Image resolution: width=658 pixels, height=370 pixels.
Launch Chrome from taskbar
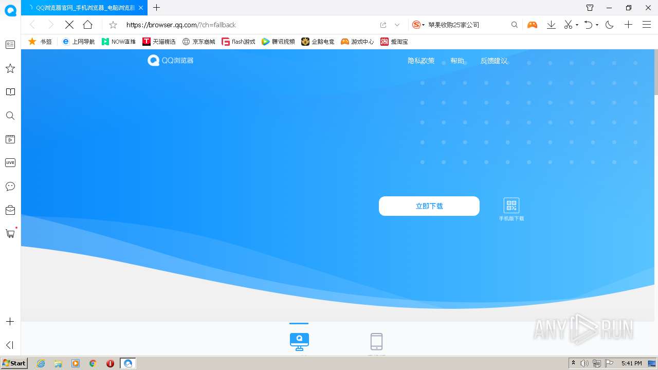pyautogui.click(x=93, y=363)
